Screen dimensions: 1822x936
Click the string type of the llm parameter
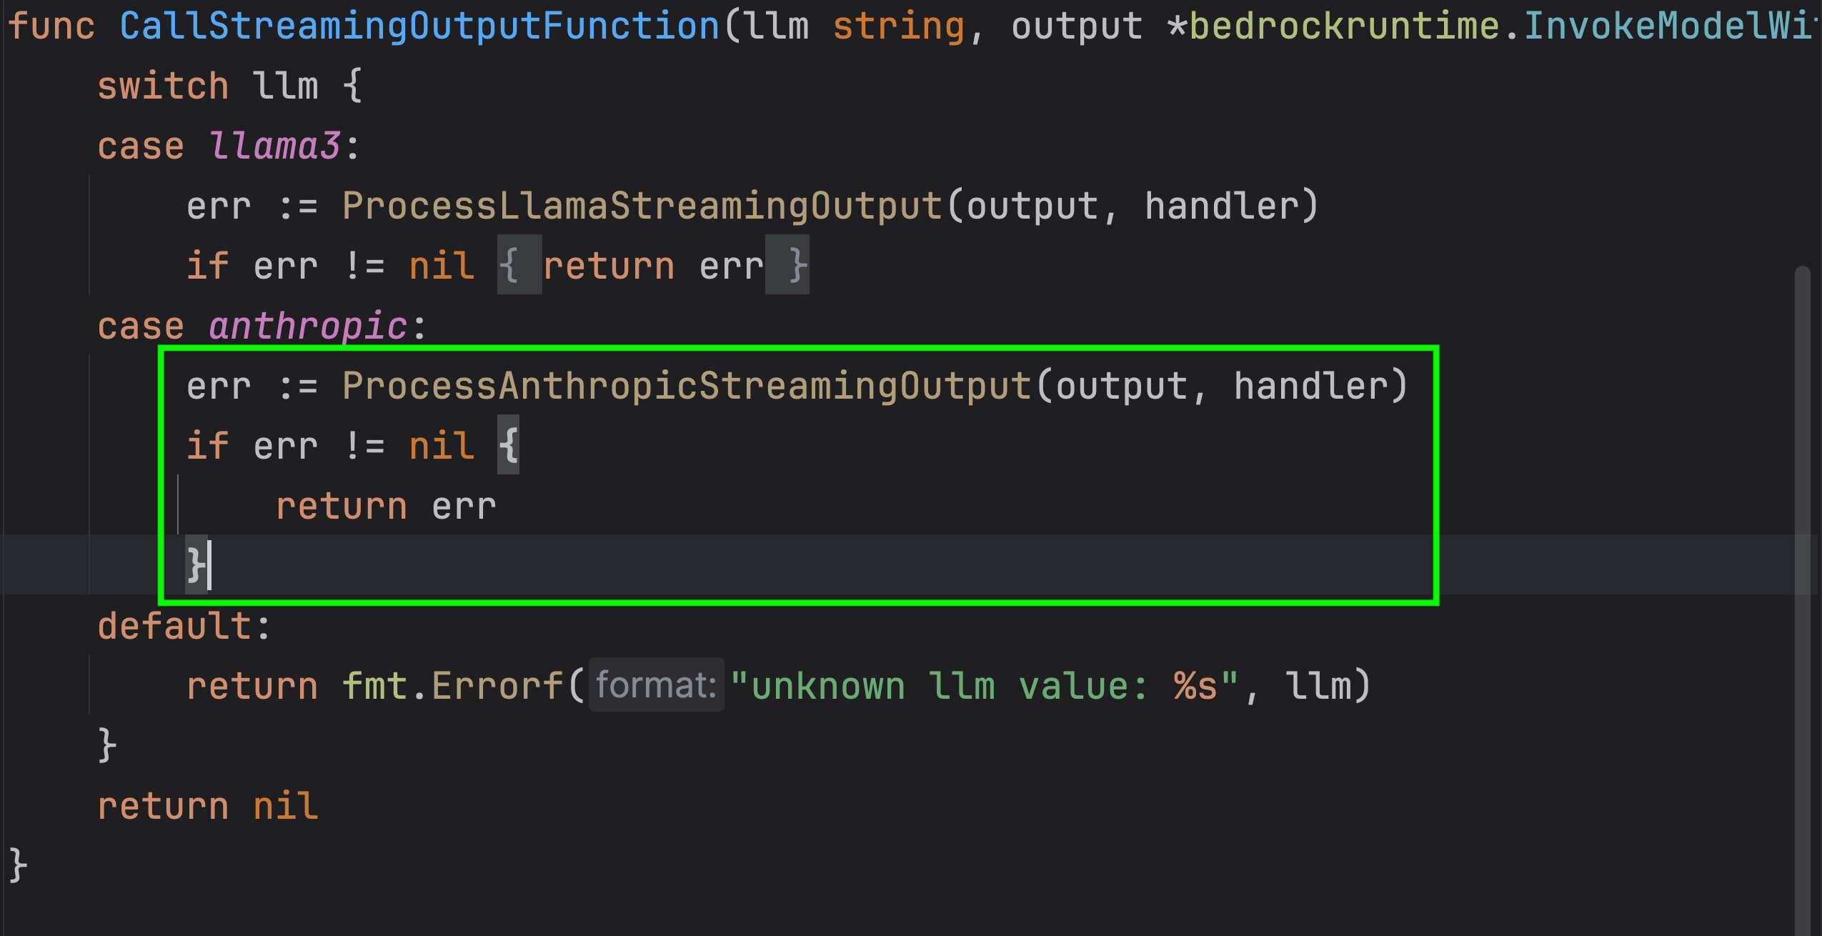(x=898, y=26)
